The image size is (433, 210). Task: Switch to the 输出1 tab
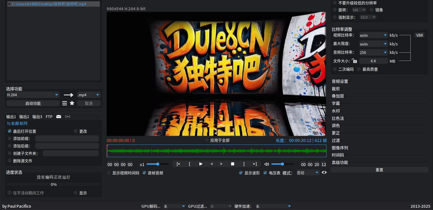point(11,117)
